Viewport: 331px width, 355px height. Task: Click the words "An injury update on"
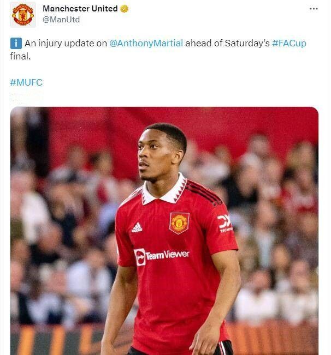pos(66,44)
